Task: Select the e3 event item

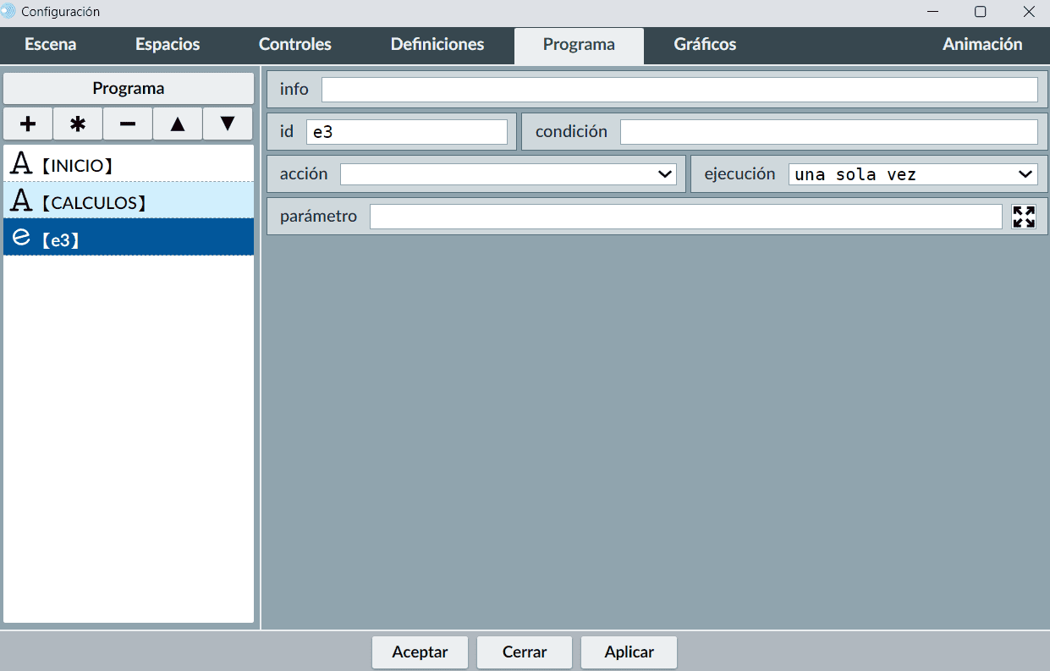Action: click(x=129, y=238)
